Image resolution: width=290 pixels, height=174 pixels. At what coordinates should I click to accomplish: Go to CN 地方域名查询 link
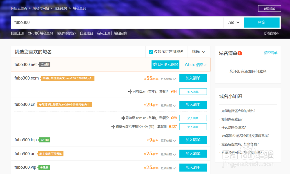pos(40,33)
